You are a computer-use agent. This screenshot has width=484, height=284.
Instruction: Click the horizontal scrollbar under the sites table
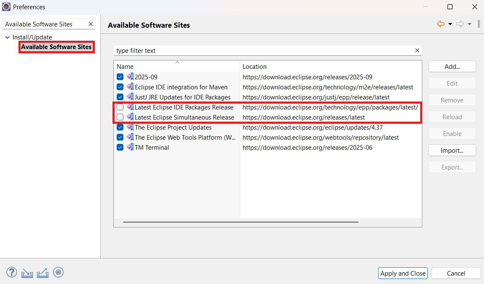[x=241, y=222]
